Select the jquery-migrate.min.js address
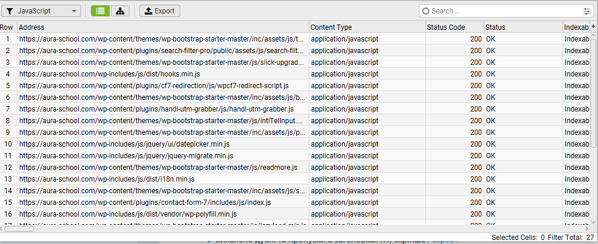The height and width of the screenshot is (244, 598). pos(163,155)
